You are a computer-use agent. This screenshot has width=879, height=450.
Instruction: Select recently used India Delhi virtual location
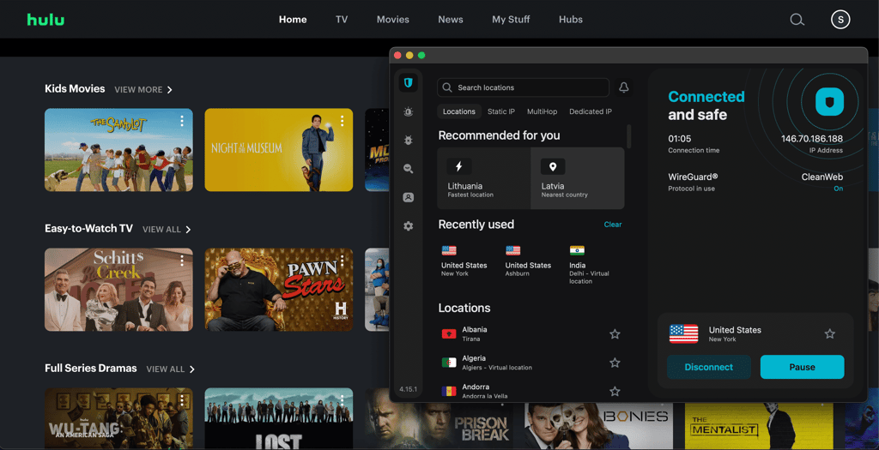(x=590, y=265)
